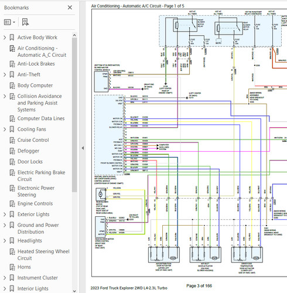This screenshot has height=293, width=287.
Task: Open Electronic Power Steering bookmark
Action: point(36,191)
